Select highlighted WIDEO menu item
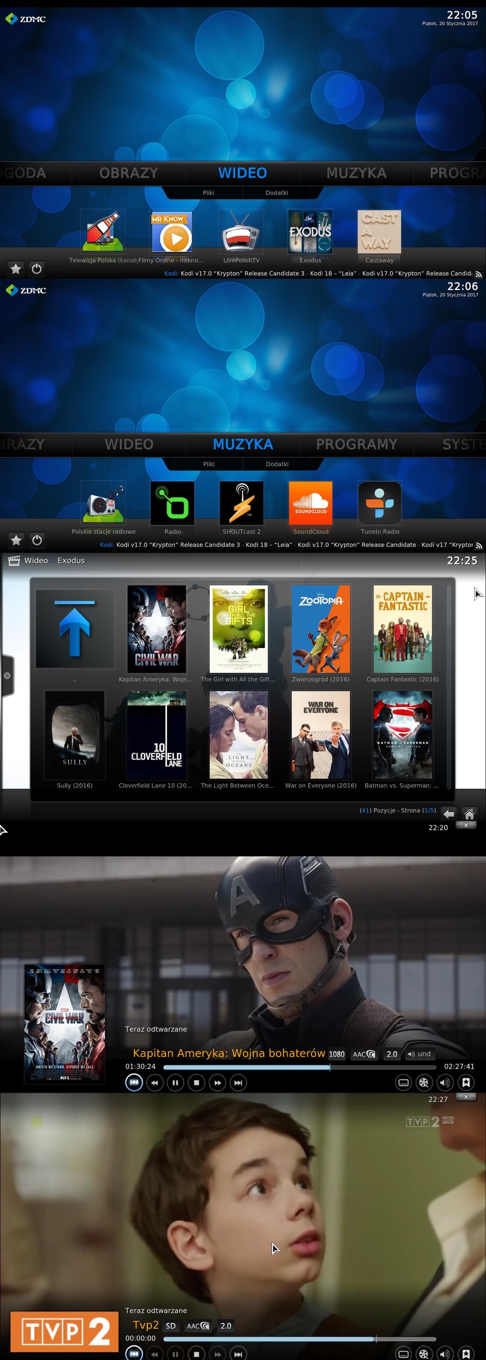The height and width of the screenshot is (1360, 486). pos(243,172)
